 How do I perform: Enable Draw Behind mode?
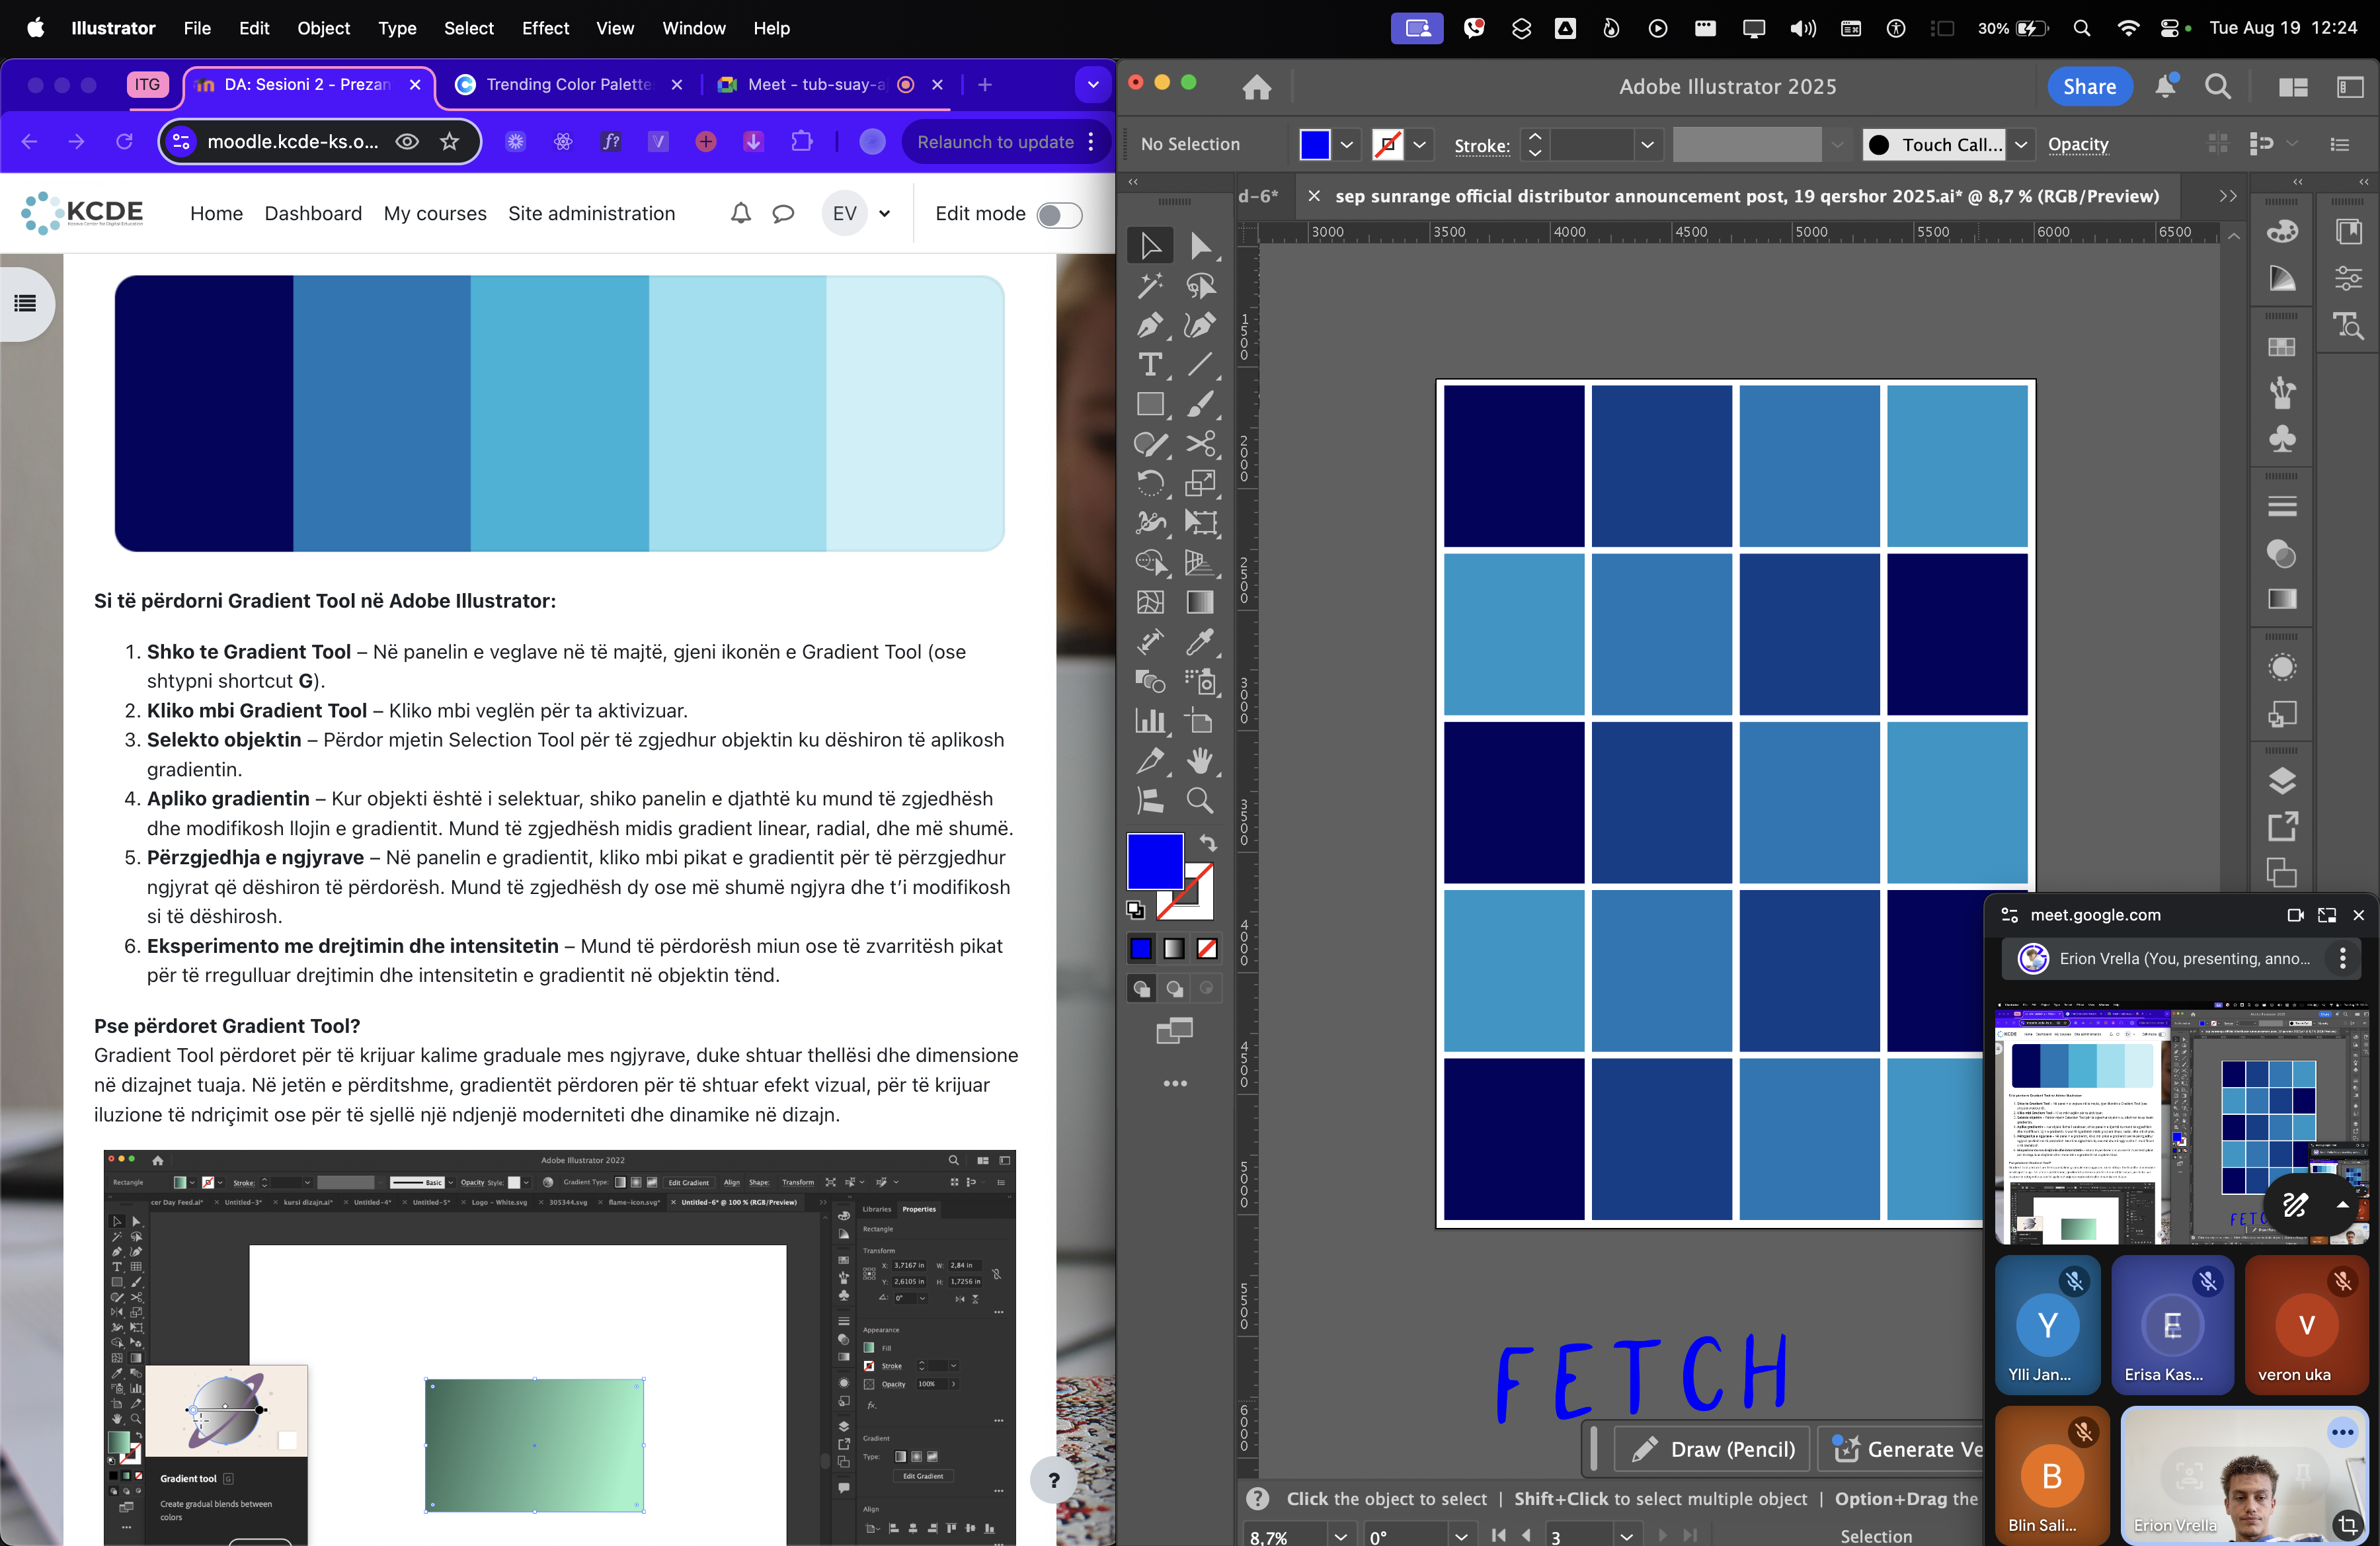(x=1174, y=989)
